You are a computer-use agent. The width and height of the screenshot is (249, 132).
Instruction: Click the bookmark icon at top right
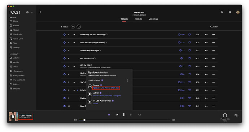pyautogui.click(x=222, y=12)
